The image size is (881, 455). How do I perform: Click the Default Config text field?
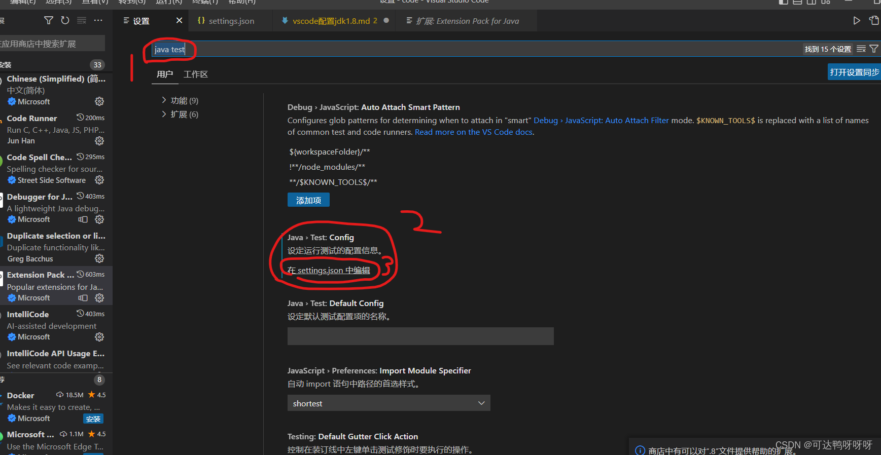[x=420, y=336]
